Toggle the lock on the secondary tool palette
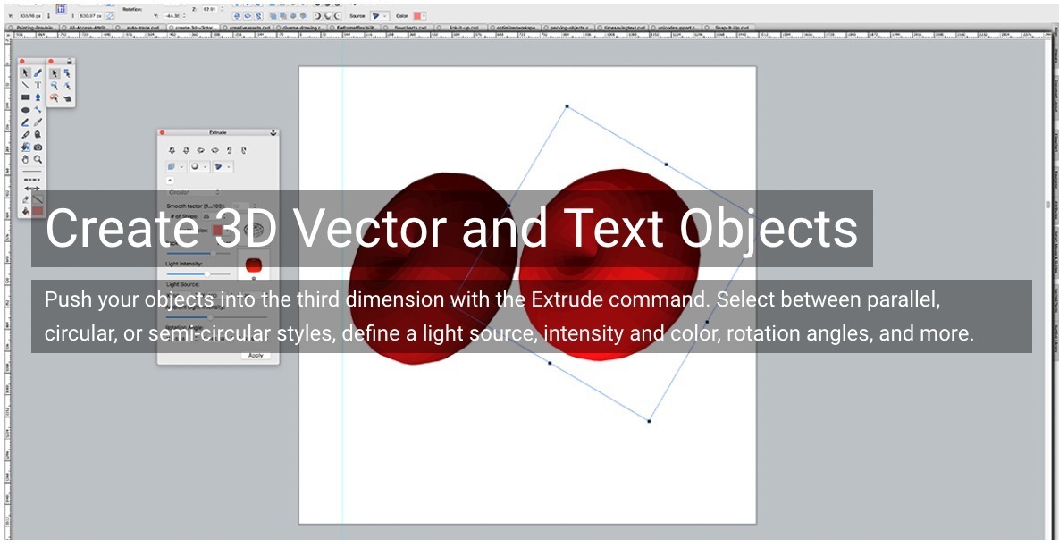Screen dimensions: 1059x547 [70, 61]
